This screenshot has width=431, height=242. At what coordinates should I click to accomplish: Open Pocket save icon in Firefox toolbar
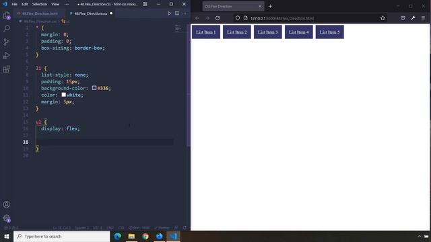pyautogui.click(x=403, y=18)
